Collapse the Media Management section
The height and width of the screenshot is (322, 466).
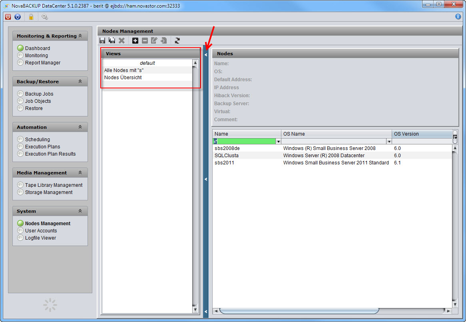point(80,172)
